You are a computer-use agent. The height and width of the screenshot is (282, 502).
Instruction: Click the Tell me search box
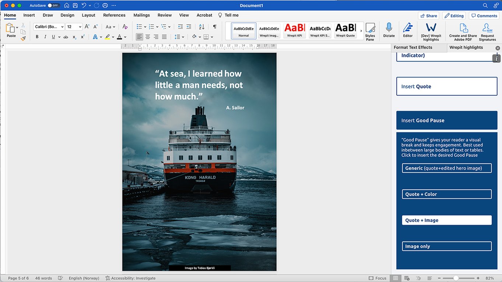[228, 15]
